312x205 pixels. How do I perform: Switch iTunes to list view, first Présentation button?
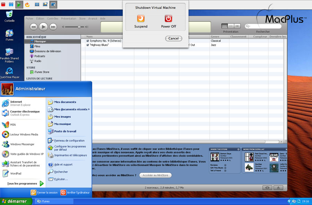(x=224, y=26)
